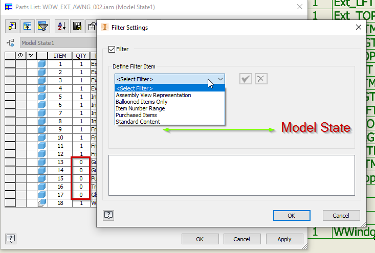This screenshot has height=253, width=375.
Task: Cancel the Filter Settings dialog
Action: [x=341, y=216]
